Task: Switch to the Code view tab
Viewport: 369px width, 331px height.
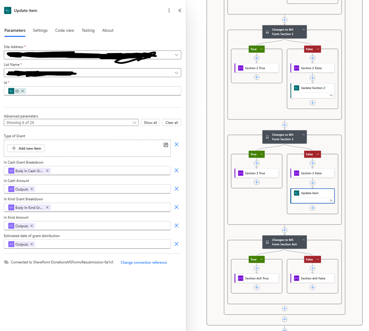Action: [65, 30]
